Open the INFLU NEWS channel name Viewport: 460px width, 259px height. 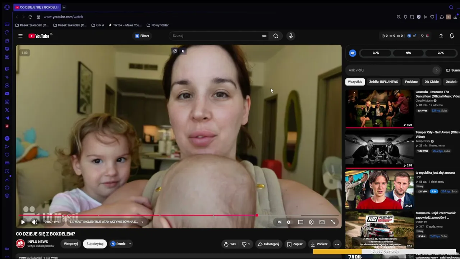coord(38,242)
